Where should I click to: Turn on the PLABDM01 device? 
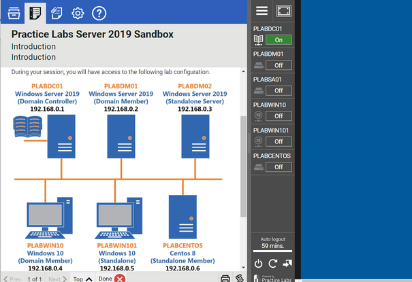click(279, 65)
